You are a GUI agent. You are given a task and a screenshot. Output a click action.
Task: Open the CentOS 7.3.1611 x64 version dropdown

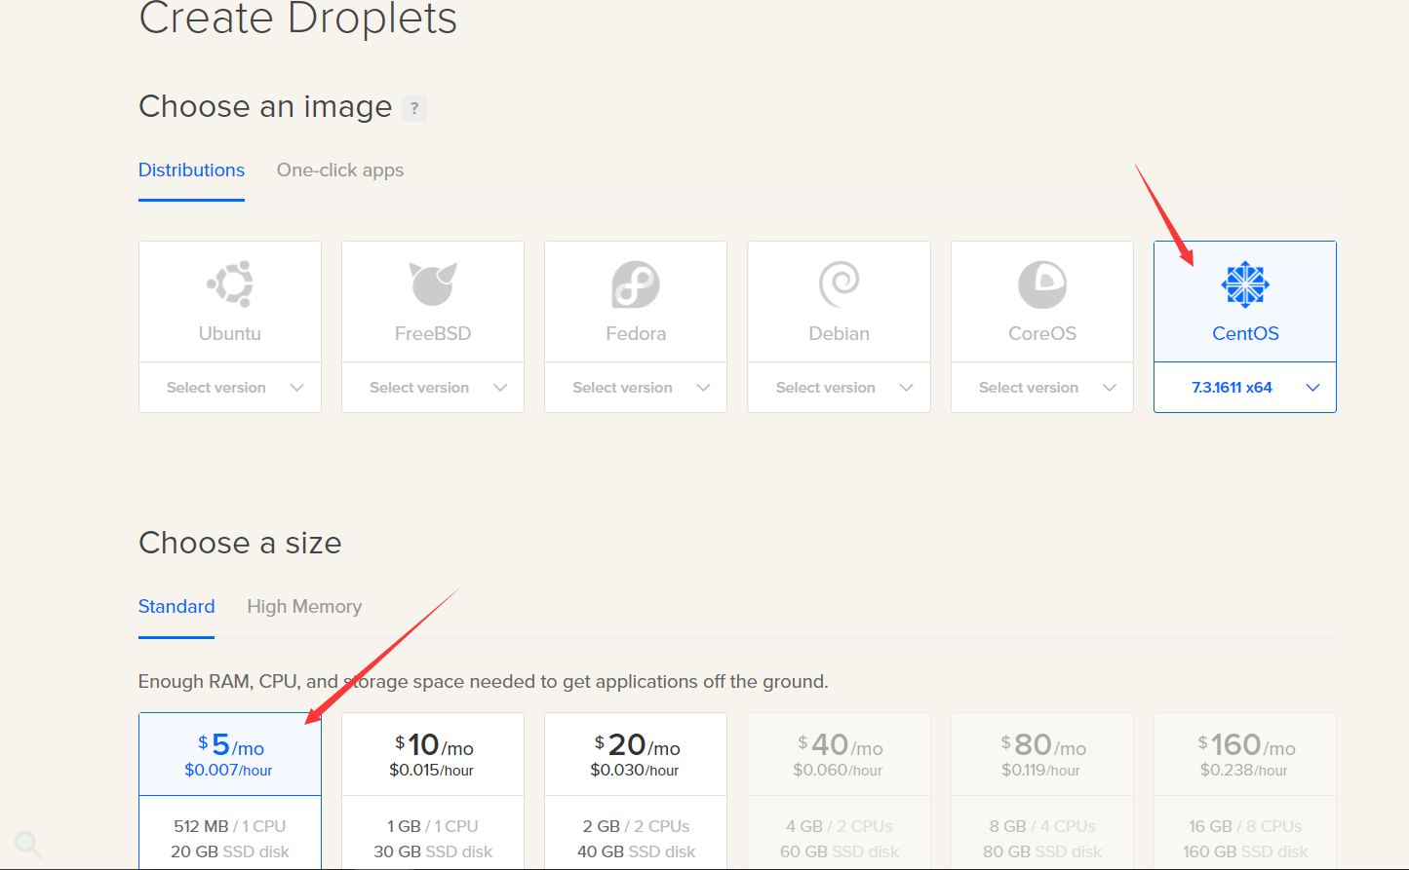coord(1245,388)
